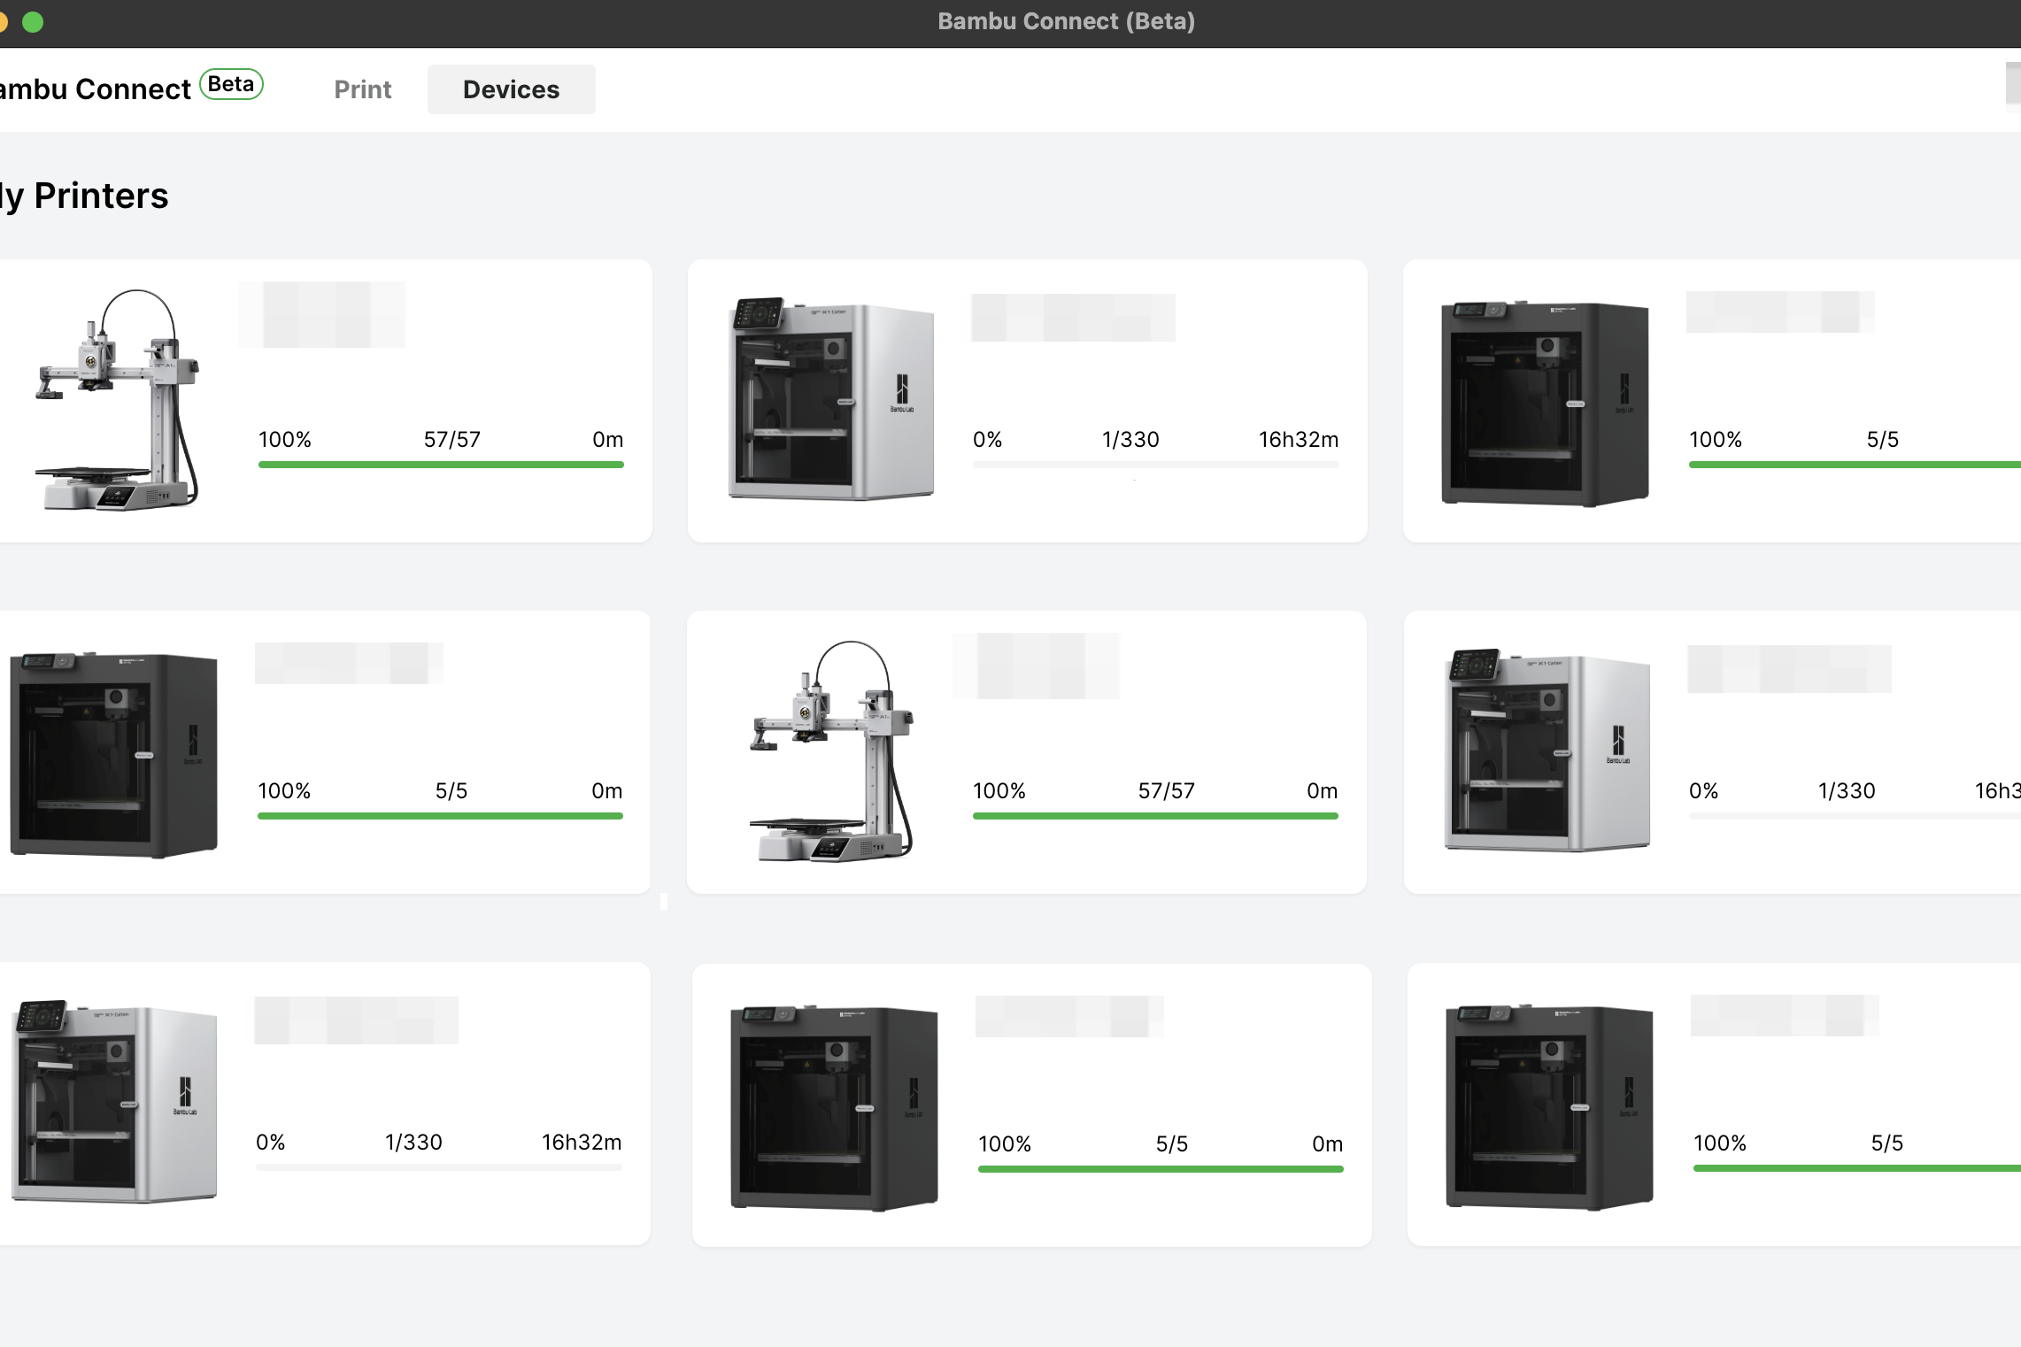Click the green window zoom button
Screen dimensions: 2021x1347
pyautogui.click(x=33, y=21)
